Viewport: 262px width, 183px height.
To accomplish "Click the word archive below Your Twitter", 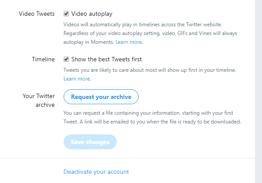I will coord(45,105).
